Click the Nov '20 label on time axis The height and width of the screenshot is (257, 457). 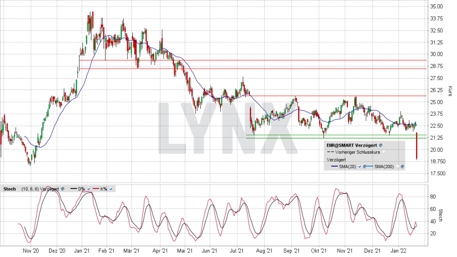pyautogui.click(x=30, y=250)
